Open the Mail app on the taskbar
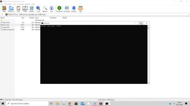This screenshot has height=106, width=190. click(83, 104)
